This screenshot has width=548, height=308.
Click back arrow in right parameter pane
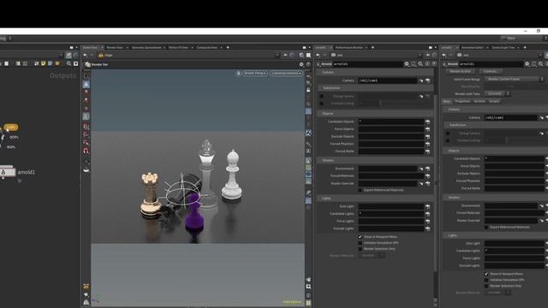point(444,55)
